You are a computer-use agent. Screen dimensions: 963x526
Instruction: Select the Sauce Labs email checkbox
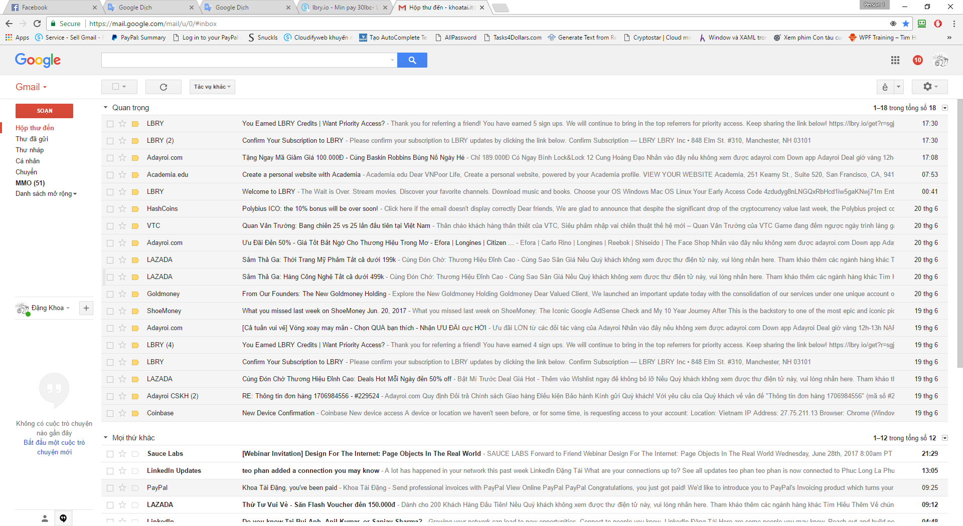point(110,454)
